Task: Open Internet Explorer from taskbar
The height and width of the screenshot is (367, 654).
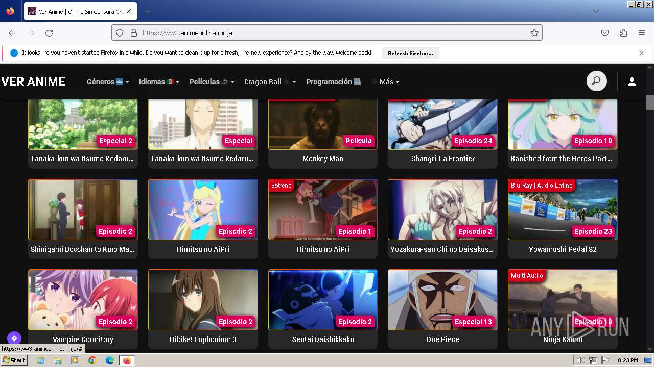Action: coord(41,360)
